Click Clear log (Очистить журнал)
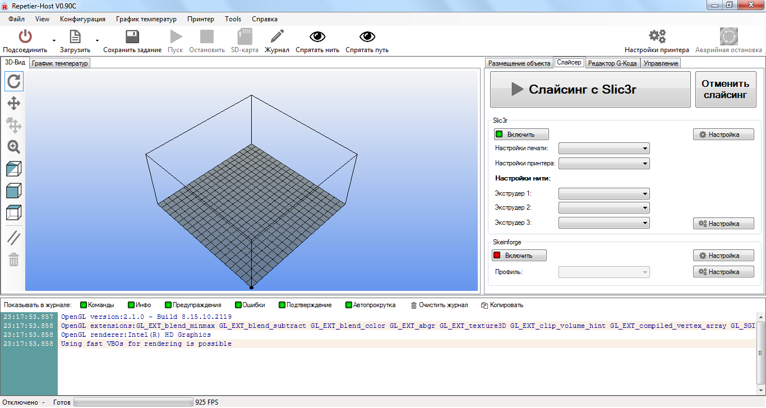The image size is (766, 408). [x=439, y=305]
